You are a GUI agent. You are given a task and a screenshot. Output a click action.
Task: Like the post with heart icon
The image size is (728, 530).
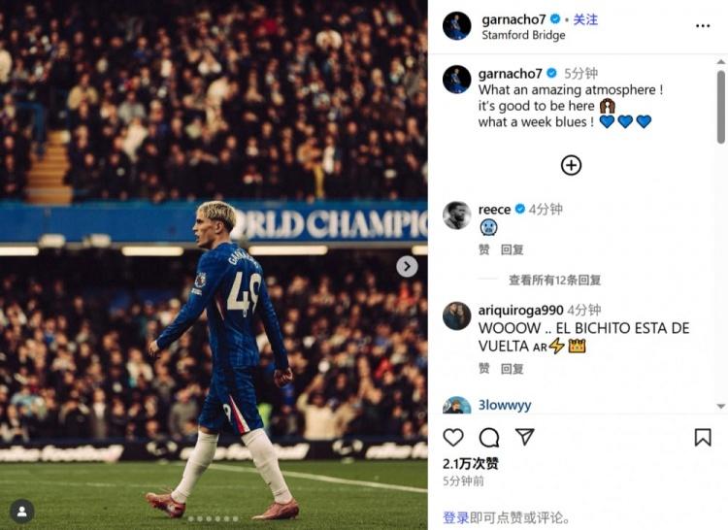453,437
